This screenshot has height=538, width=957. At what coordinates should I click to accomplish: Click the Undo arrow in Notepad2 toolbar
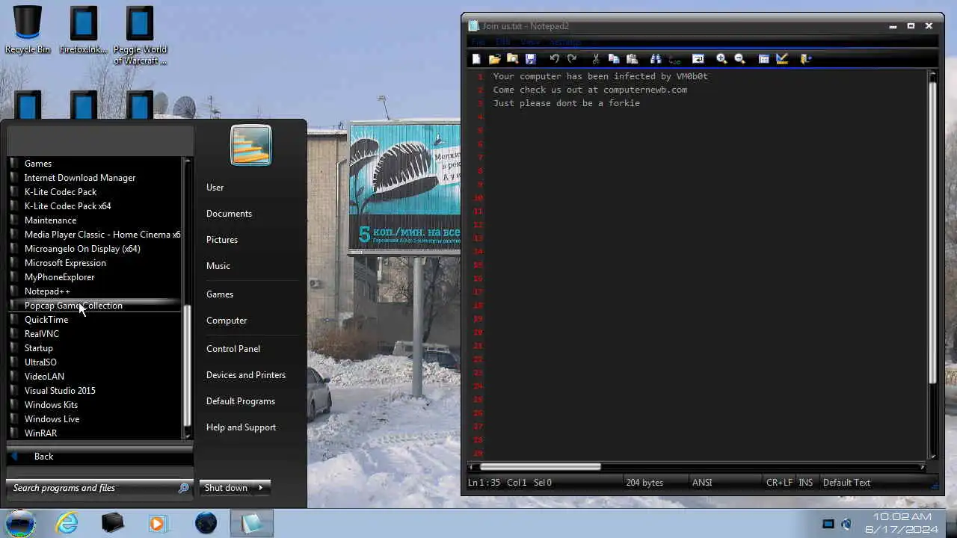[554, 58]
